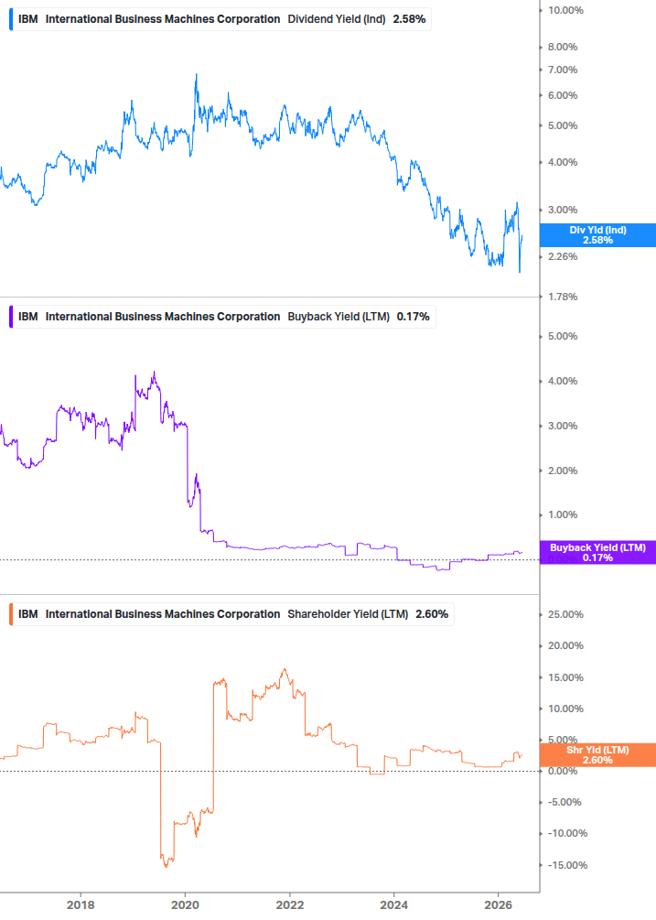Click the blue color bar of Dividend Yield legend
This screenshot has width=656, height=920.
pos(11,19)
